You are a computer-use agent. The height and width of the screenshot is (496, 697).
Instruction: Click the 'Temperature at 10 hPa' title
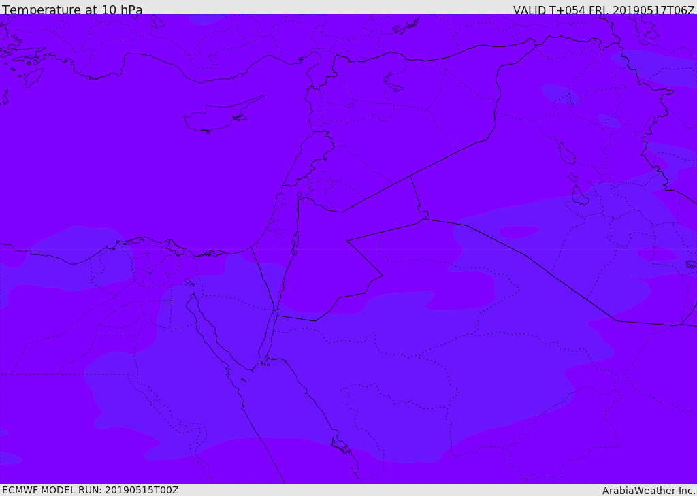[72, 10]
